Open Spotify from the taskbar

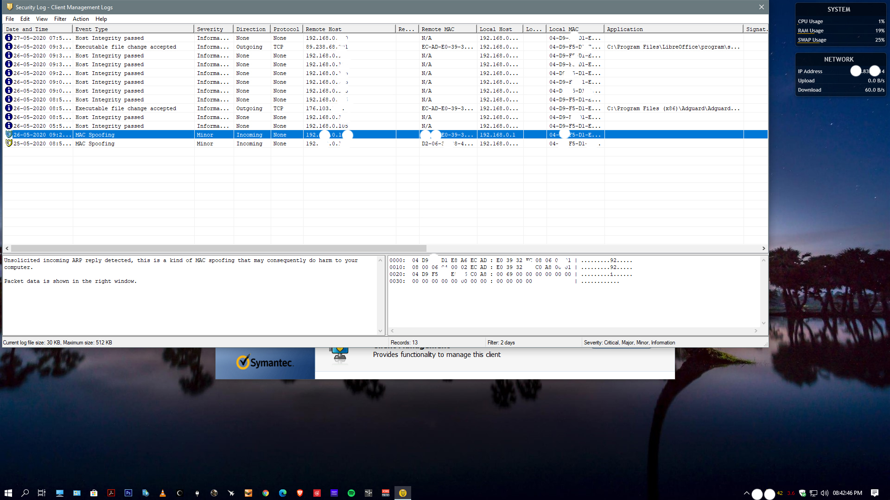tap(351, 493)
